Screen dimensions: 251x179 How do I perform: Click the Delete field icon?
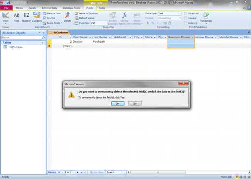(68, 17)
